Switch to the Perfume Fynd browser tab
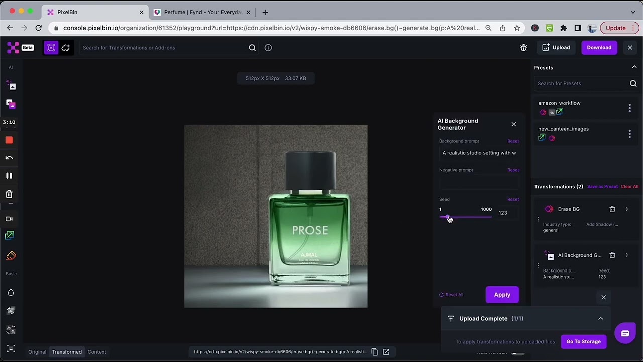This screenshot has height=362, width=643. point(202,12)
